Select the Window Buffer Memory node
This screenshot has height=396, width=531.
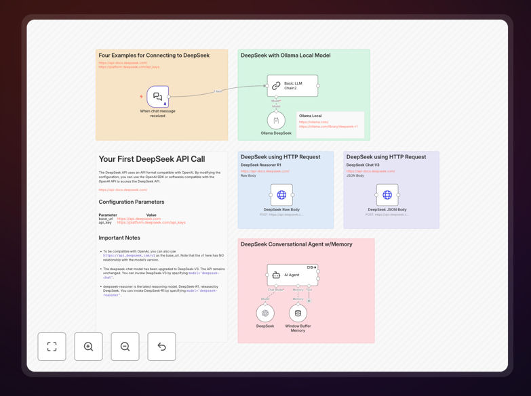[298, 313]
